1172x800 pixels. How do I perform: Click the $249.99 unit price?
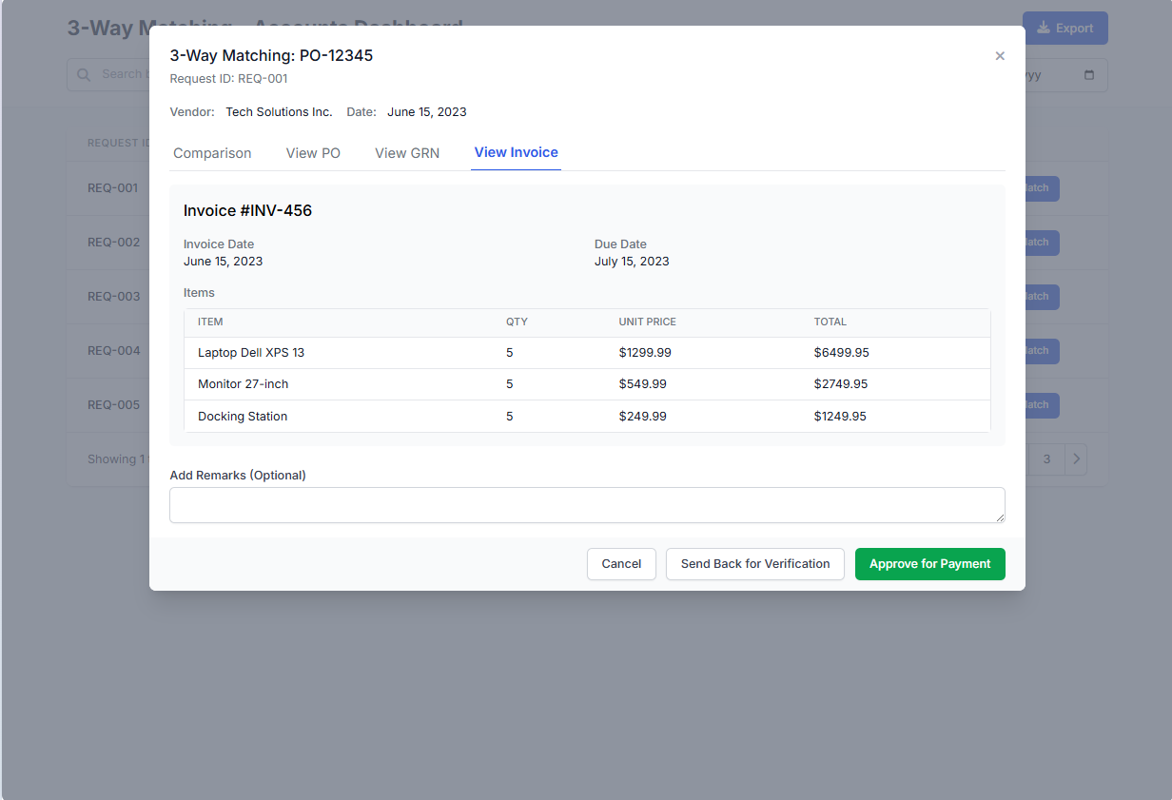point(642,417)
